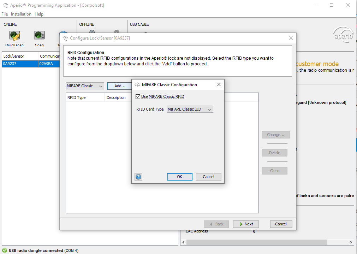Click the Next button in wizard
The height and width of the screenshot is (254, 357).
click(246, 224)
